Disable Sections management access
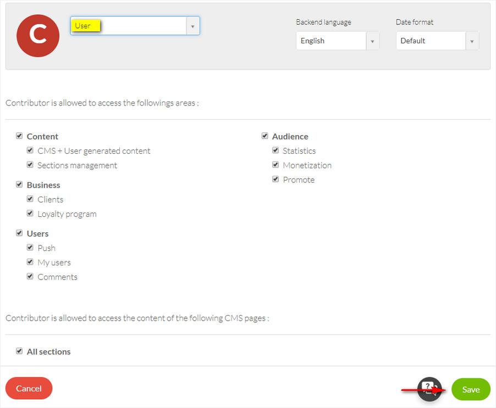496x408 pixels. (x=30, y=165)
